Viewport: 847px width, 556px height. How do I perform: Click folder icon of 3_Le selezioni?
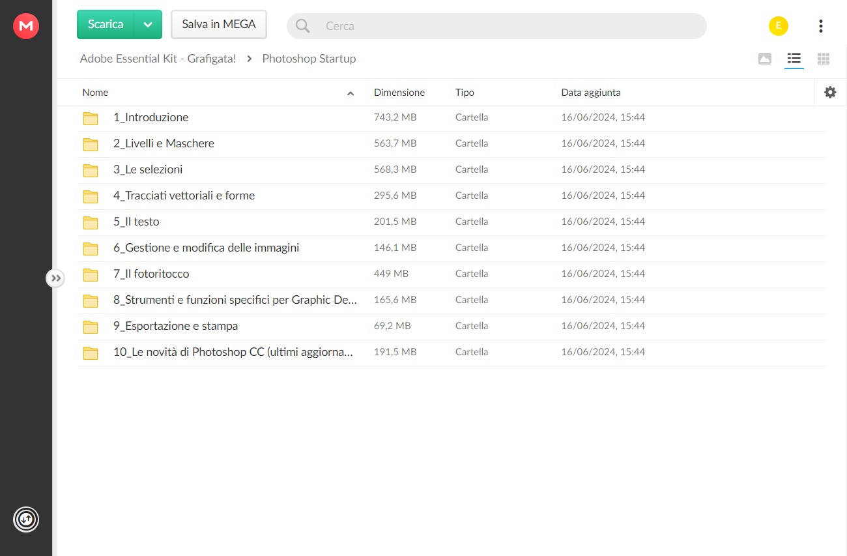(91, 170)
